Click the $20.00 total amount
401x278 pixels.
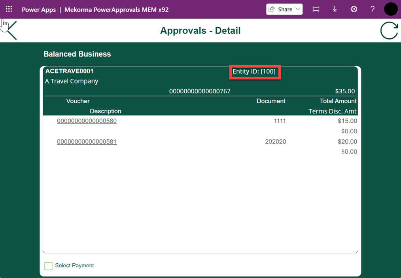[x=347, y=142]
